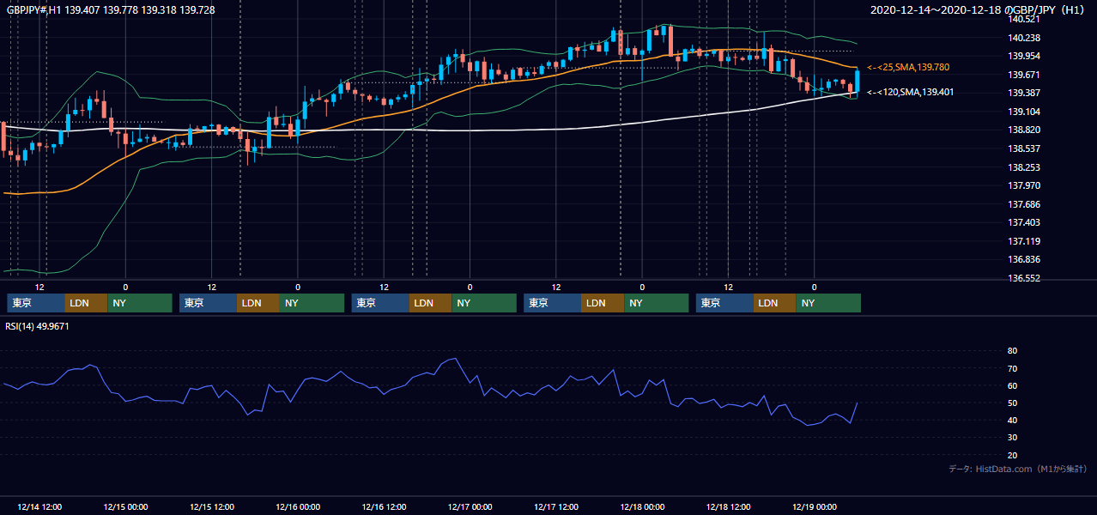The width and height of the screenshot is (1097, 515).
Task: Click RSI scale value 30
Action: [x=1013, y=438]
